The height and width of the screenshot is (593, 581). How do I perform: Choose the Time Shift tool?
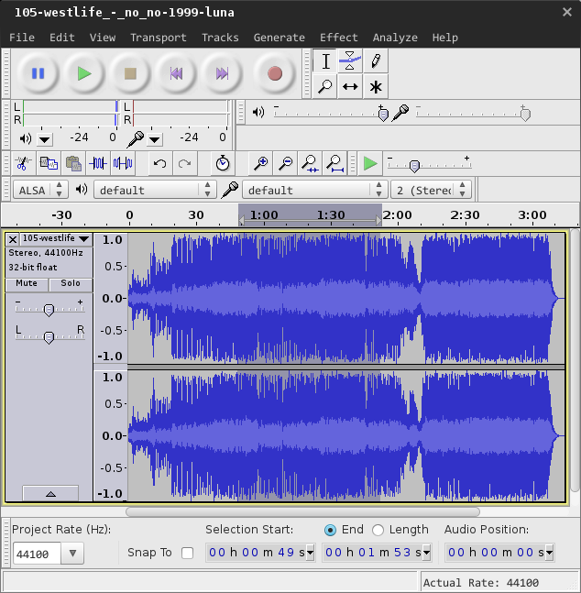[350, 87]
